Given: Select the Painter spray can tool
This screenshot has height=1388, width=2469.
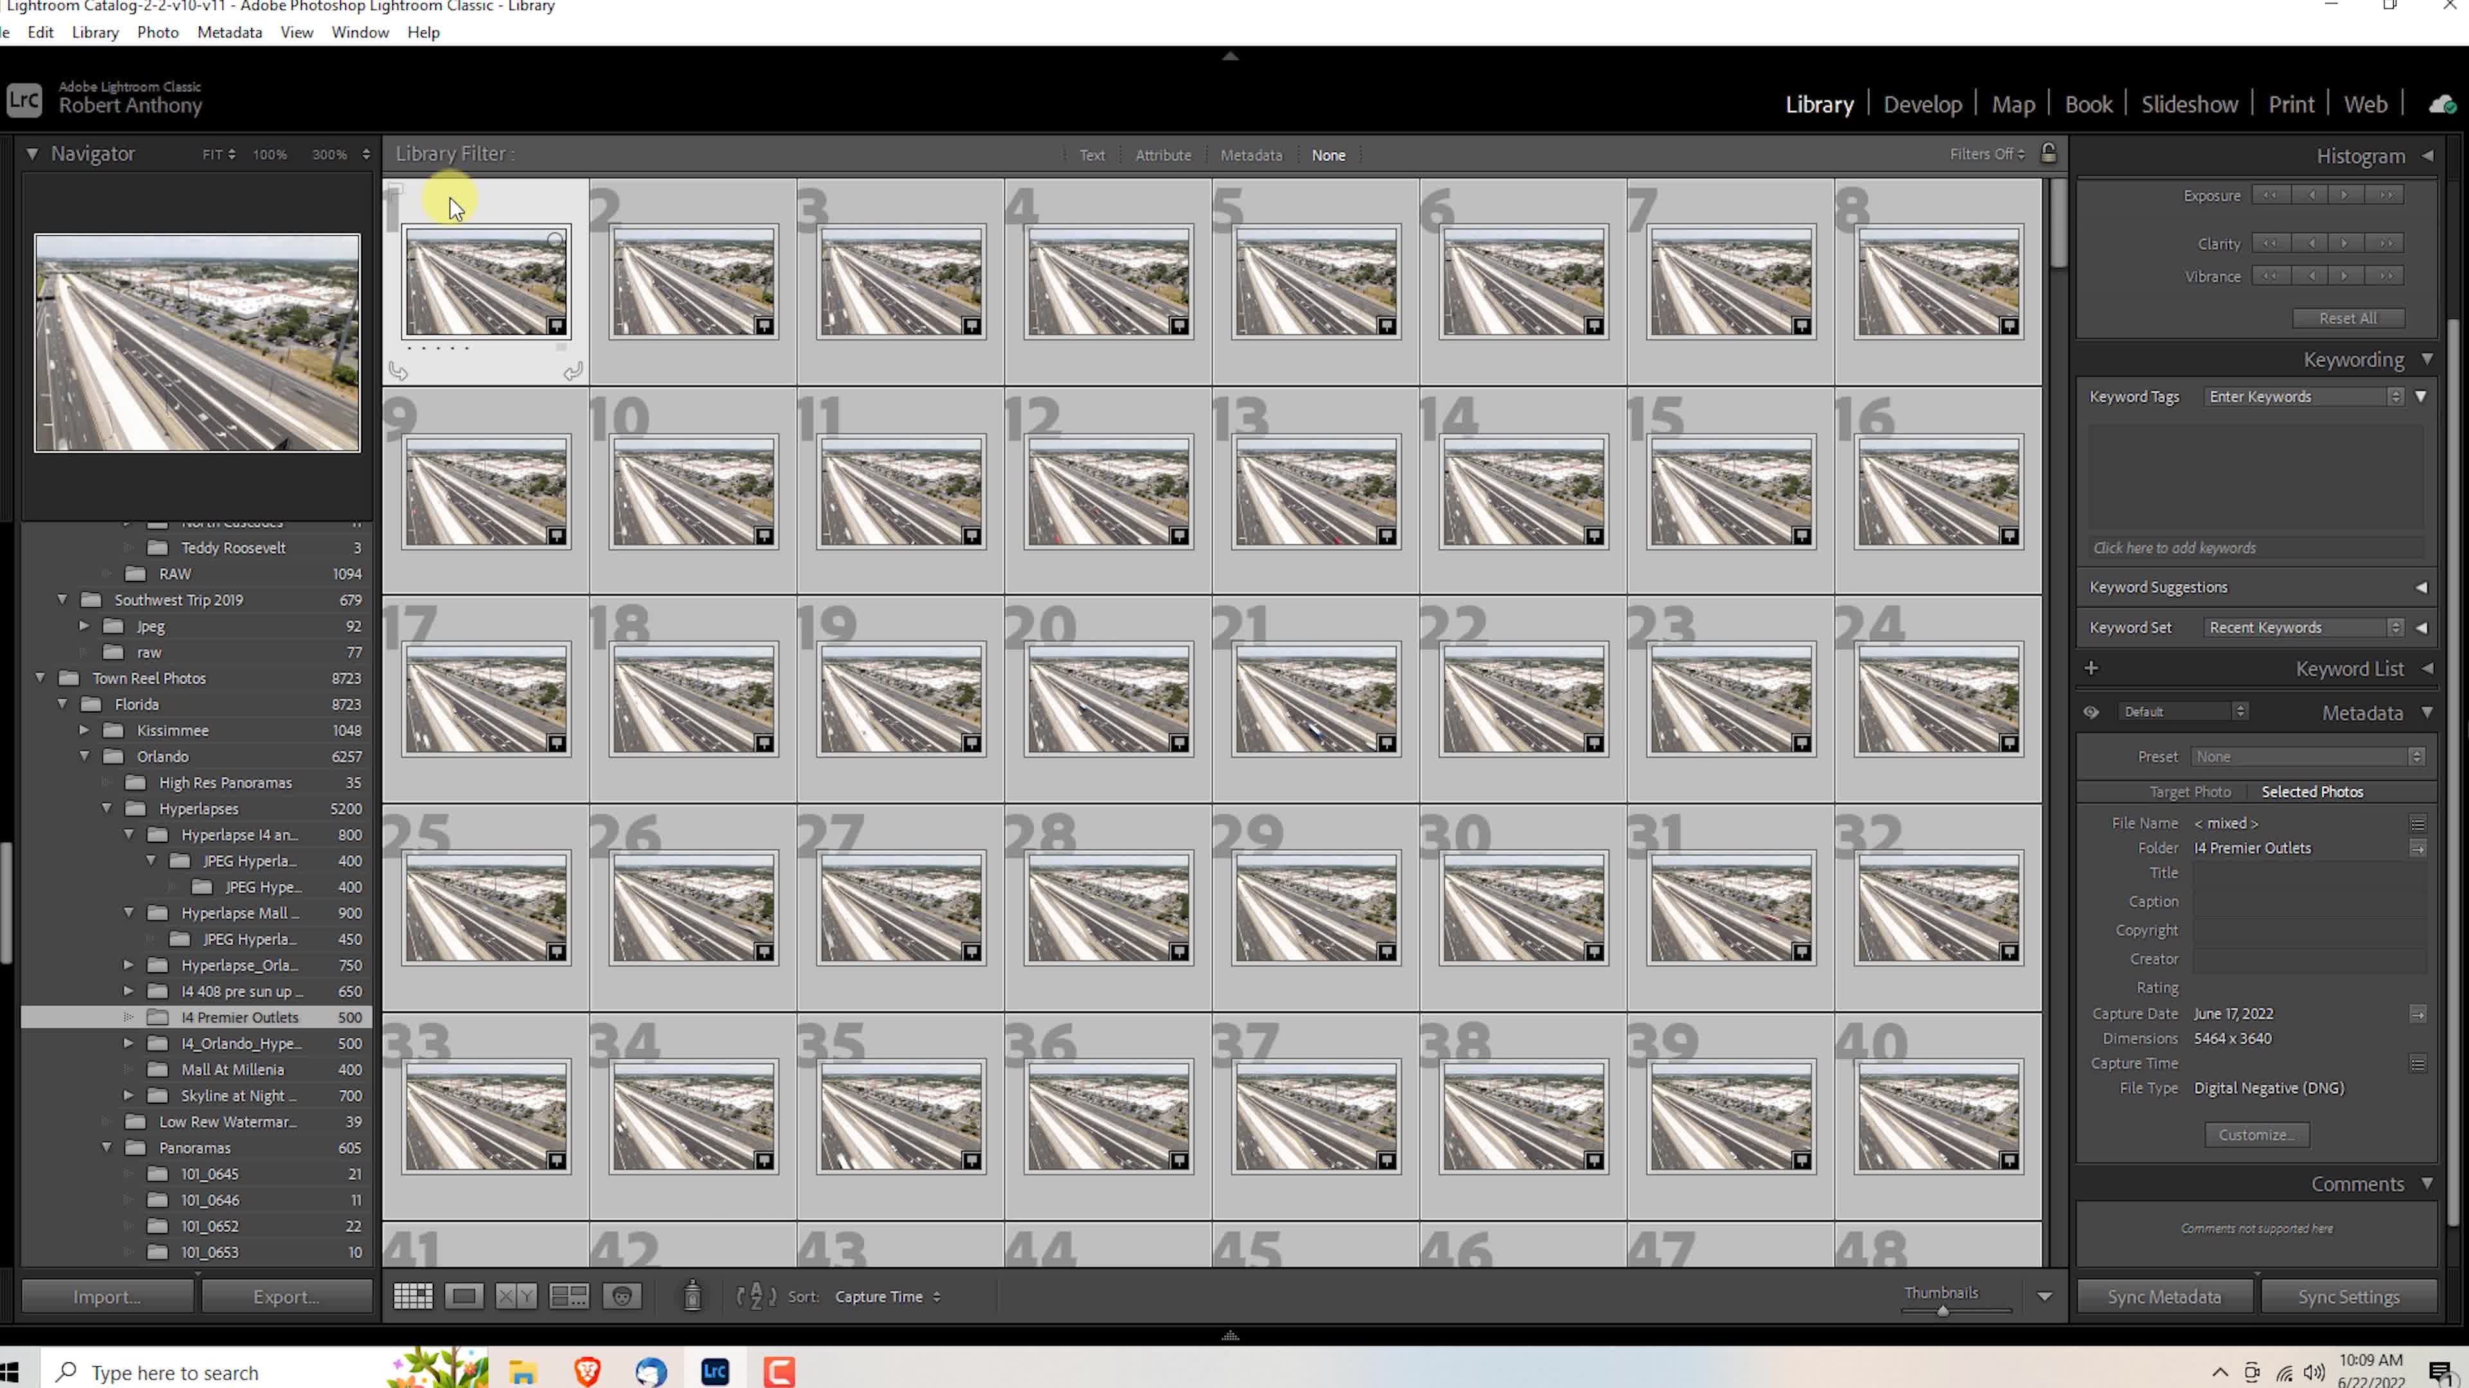Looking at the screenshot, I should [x=692, y=1296].
